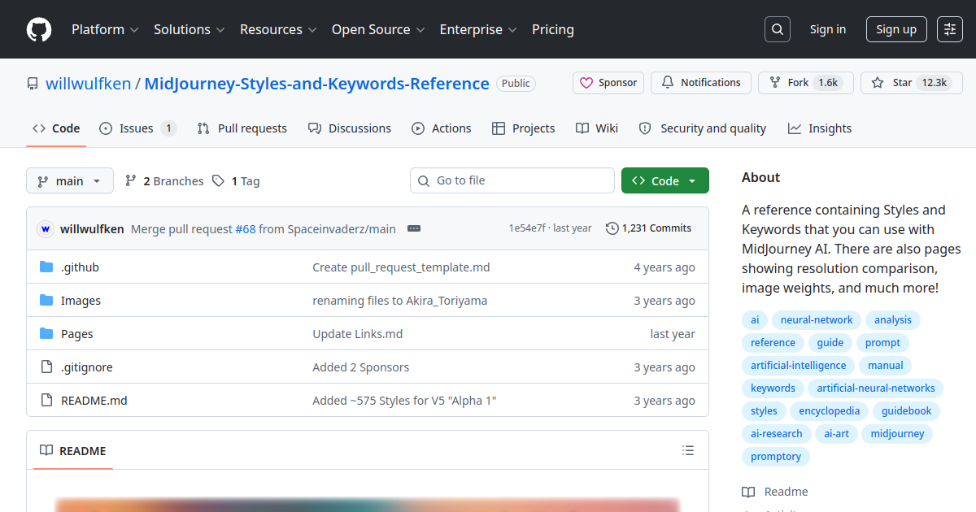Click the ai-research topic tag
Image resolution: width=976 pixels, height=512 pixels.
(x=777, y=434)
